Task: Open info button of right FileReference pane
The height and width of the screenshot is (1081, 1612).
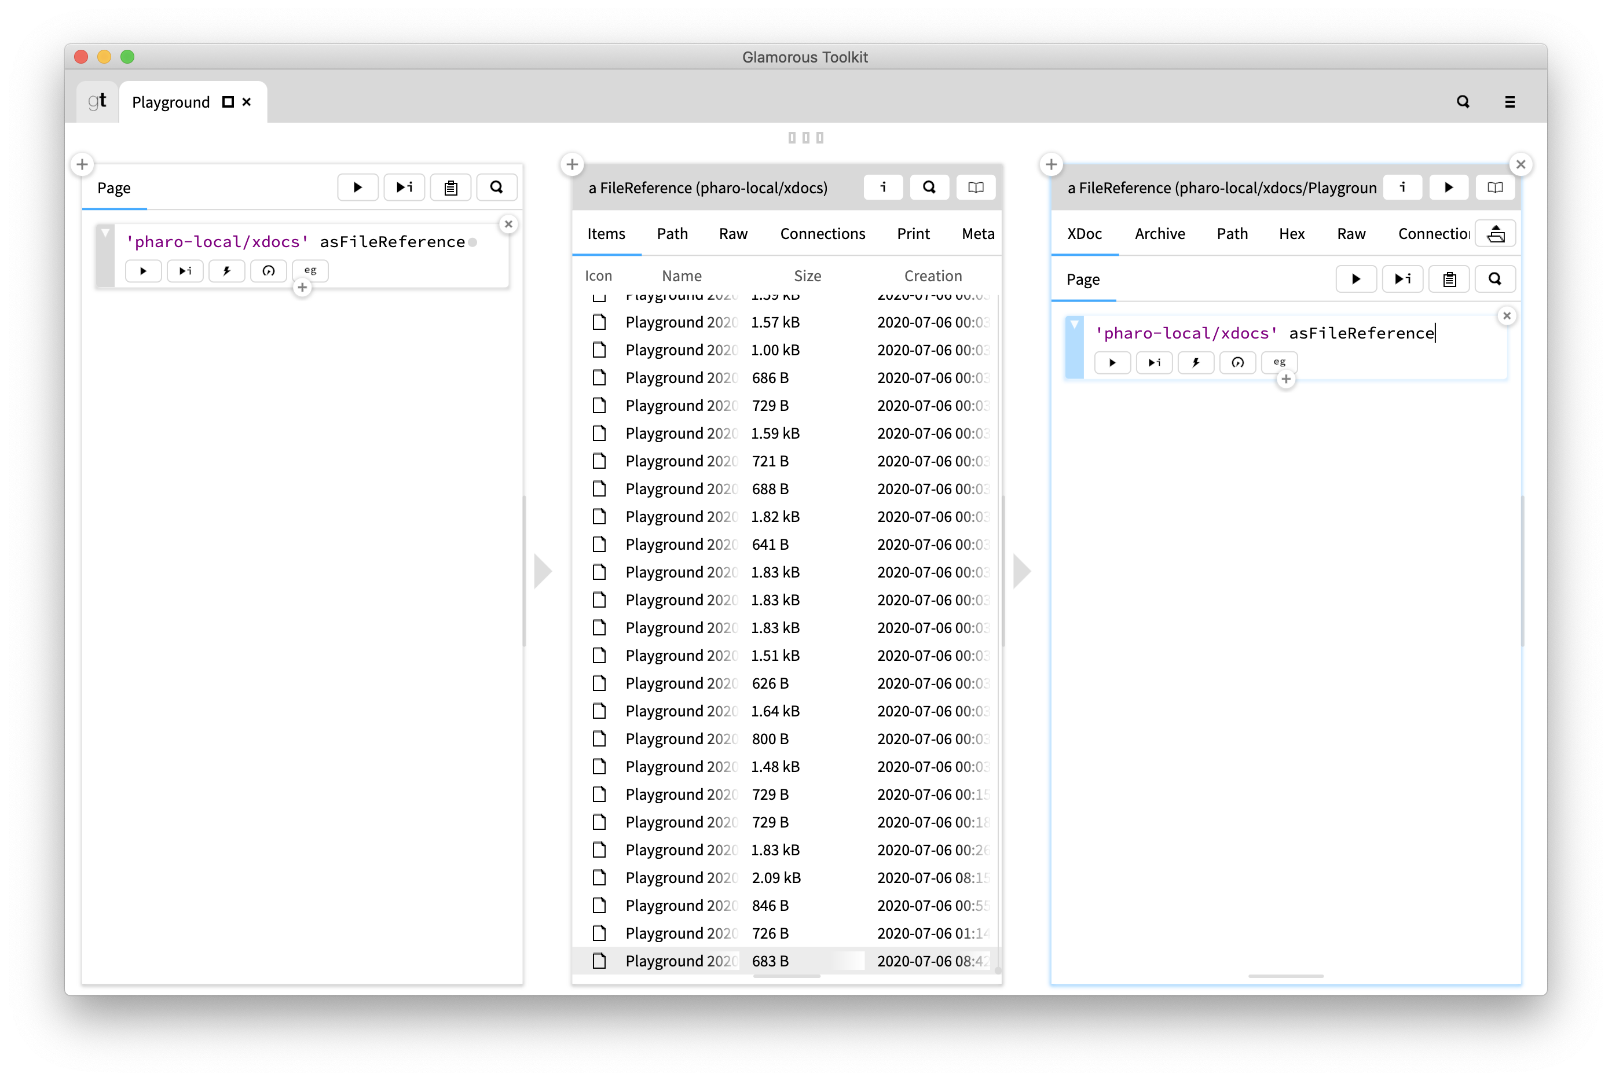Action: click(1402, 187)
